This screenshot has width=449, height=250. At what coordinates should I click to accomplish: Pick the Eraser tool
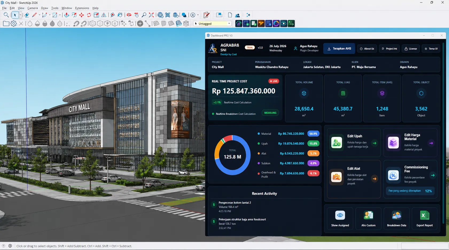point(27,15)
